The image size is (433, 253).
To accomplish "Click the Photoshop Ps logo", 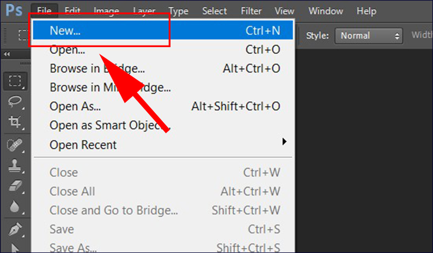I will coord(14,10).
